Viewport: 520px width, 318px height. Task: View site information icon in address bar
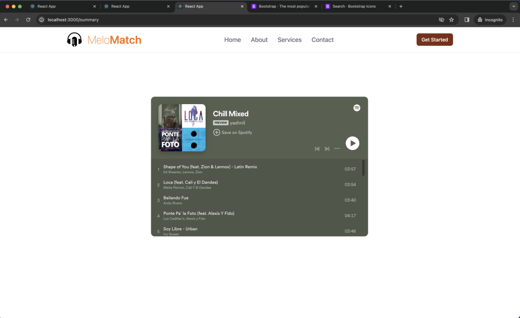click(x=42, y=19)
